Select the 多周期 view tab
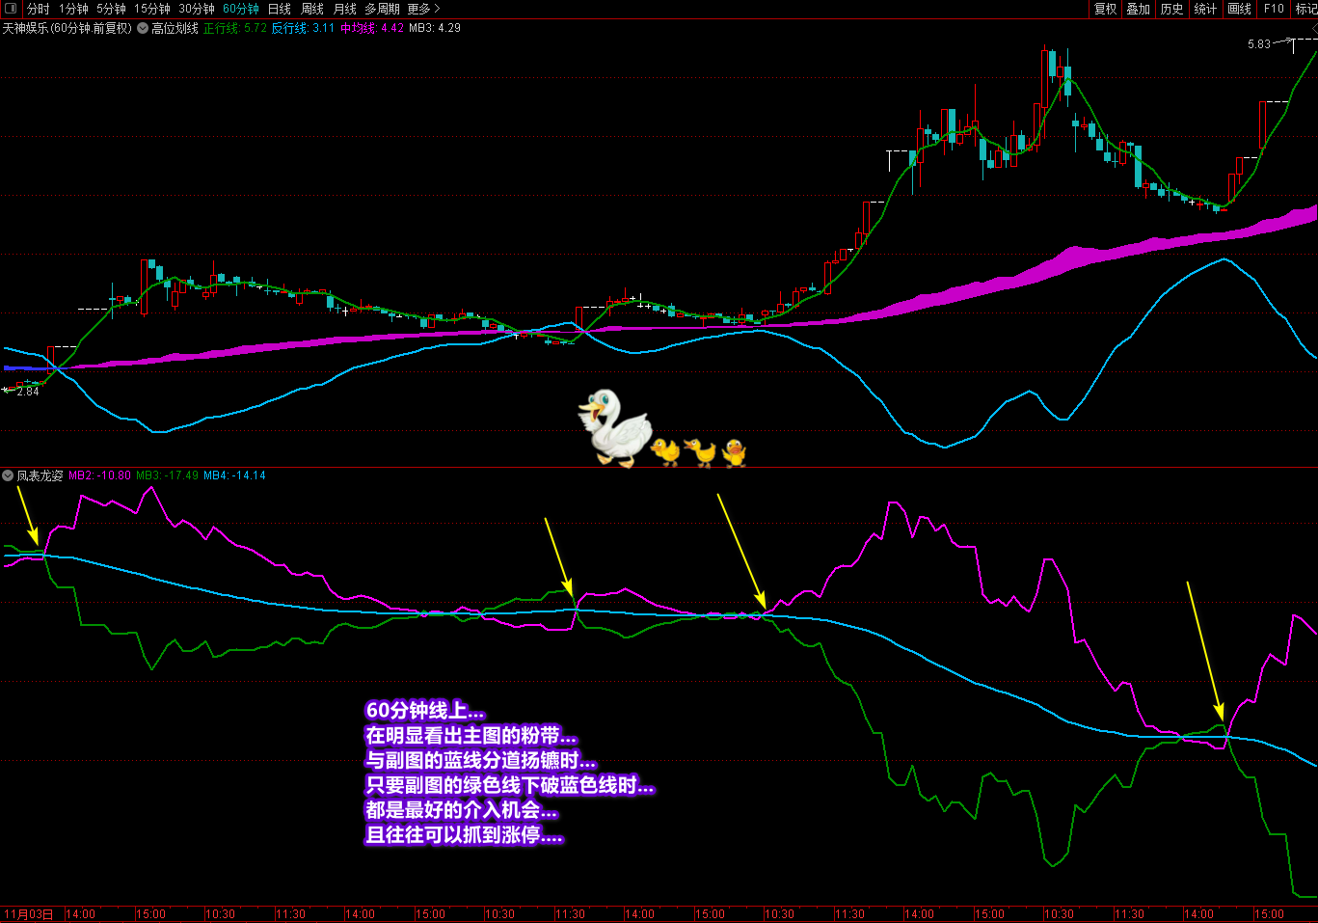 (382, 9)
